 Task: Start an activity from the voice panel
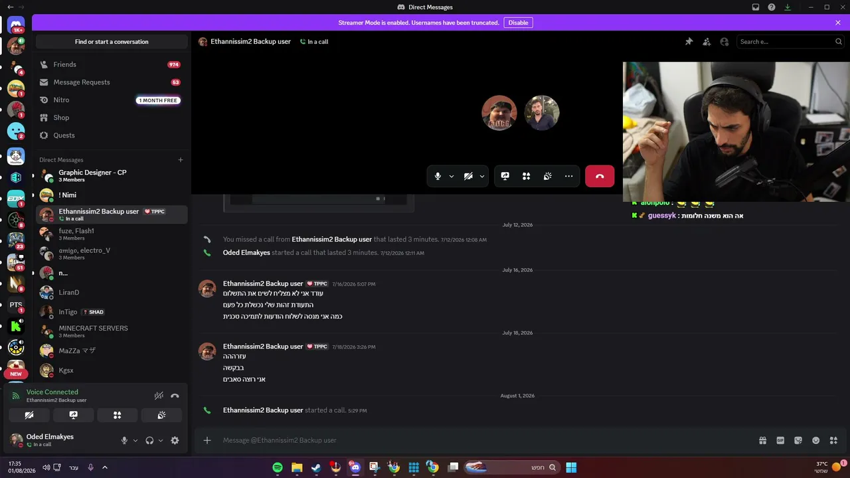pos(117,416)
